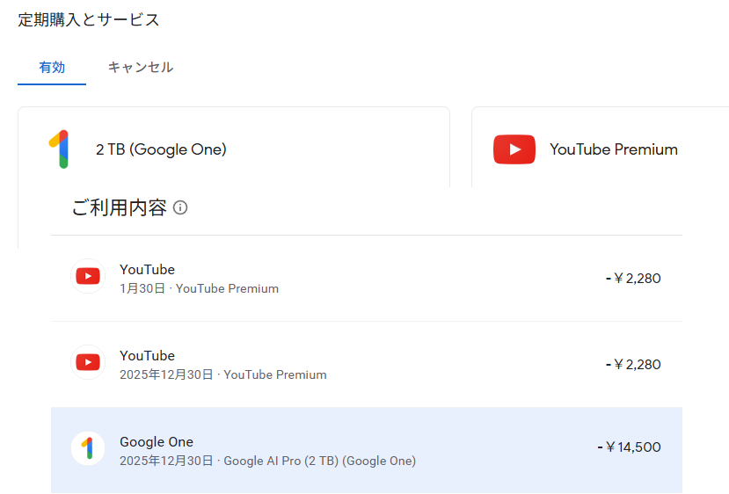Image resolution: width=729 pixels, height=494 pixels.
Task: Click the Google One logo in the 2 TB card
Action: [59, 149]
